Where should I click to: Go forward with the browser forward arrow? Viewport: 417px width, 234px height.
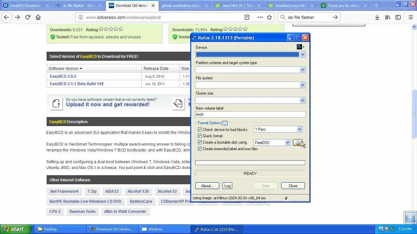click(17, 17)
